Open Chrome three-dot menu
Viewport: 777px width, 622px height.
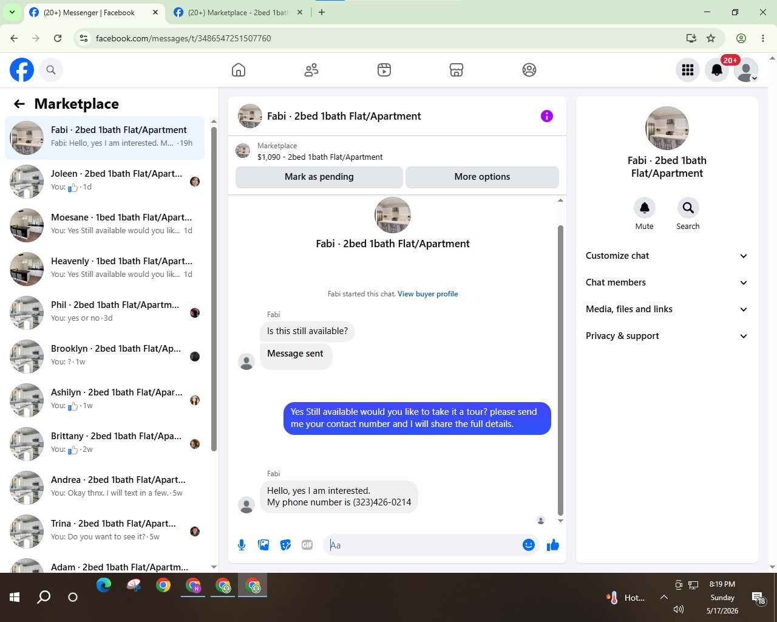(x=763, y=38)
